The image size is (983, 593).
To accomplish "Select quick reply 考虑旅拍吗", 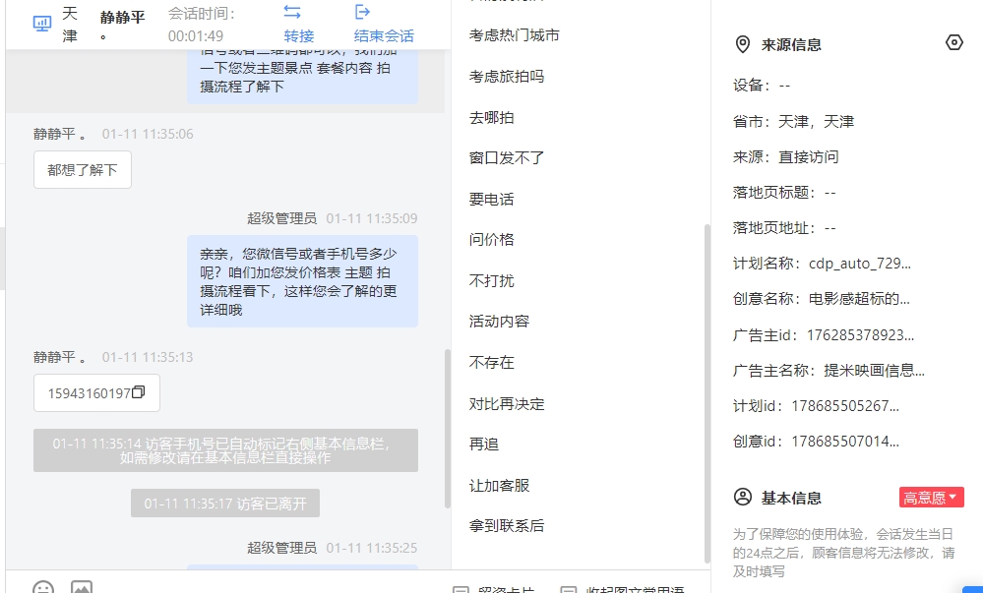I will click(507, 77).
